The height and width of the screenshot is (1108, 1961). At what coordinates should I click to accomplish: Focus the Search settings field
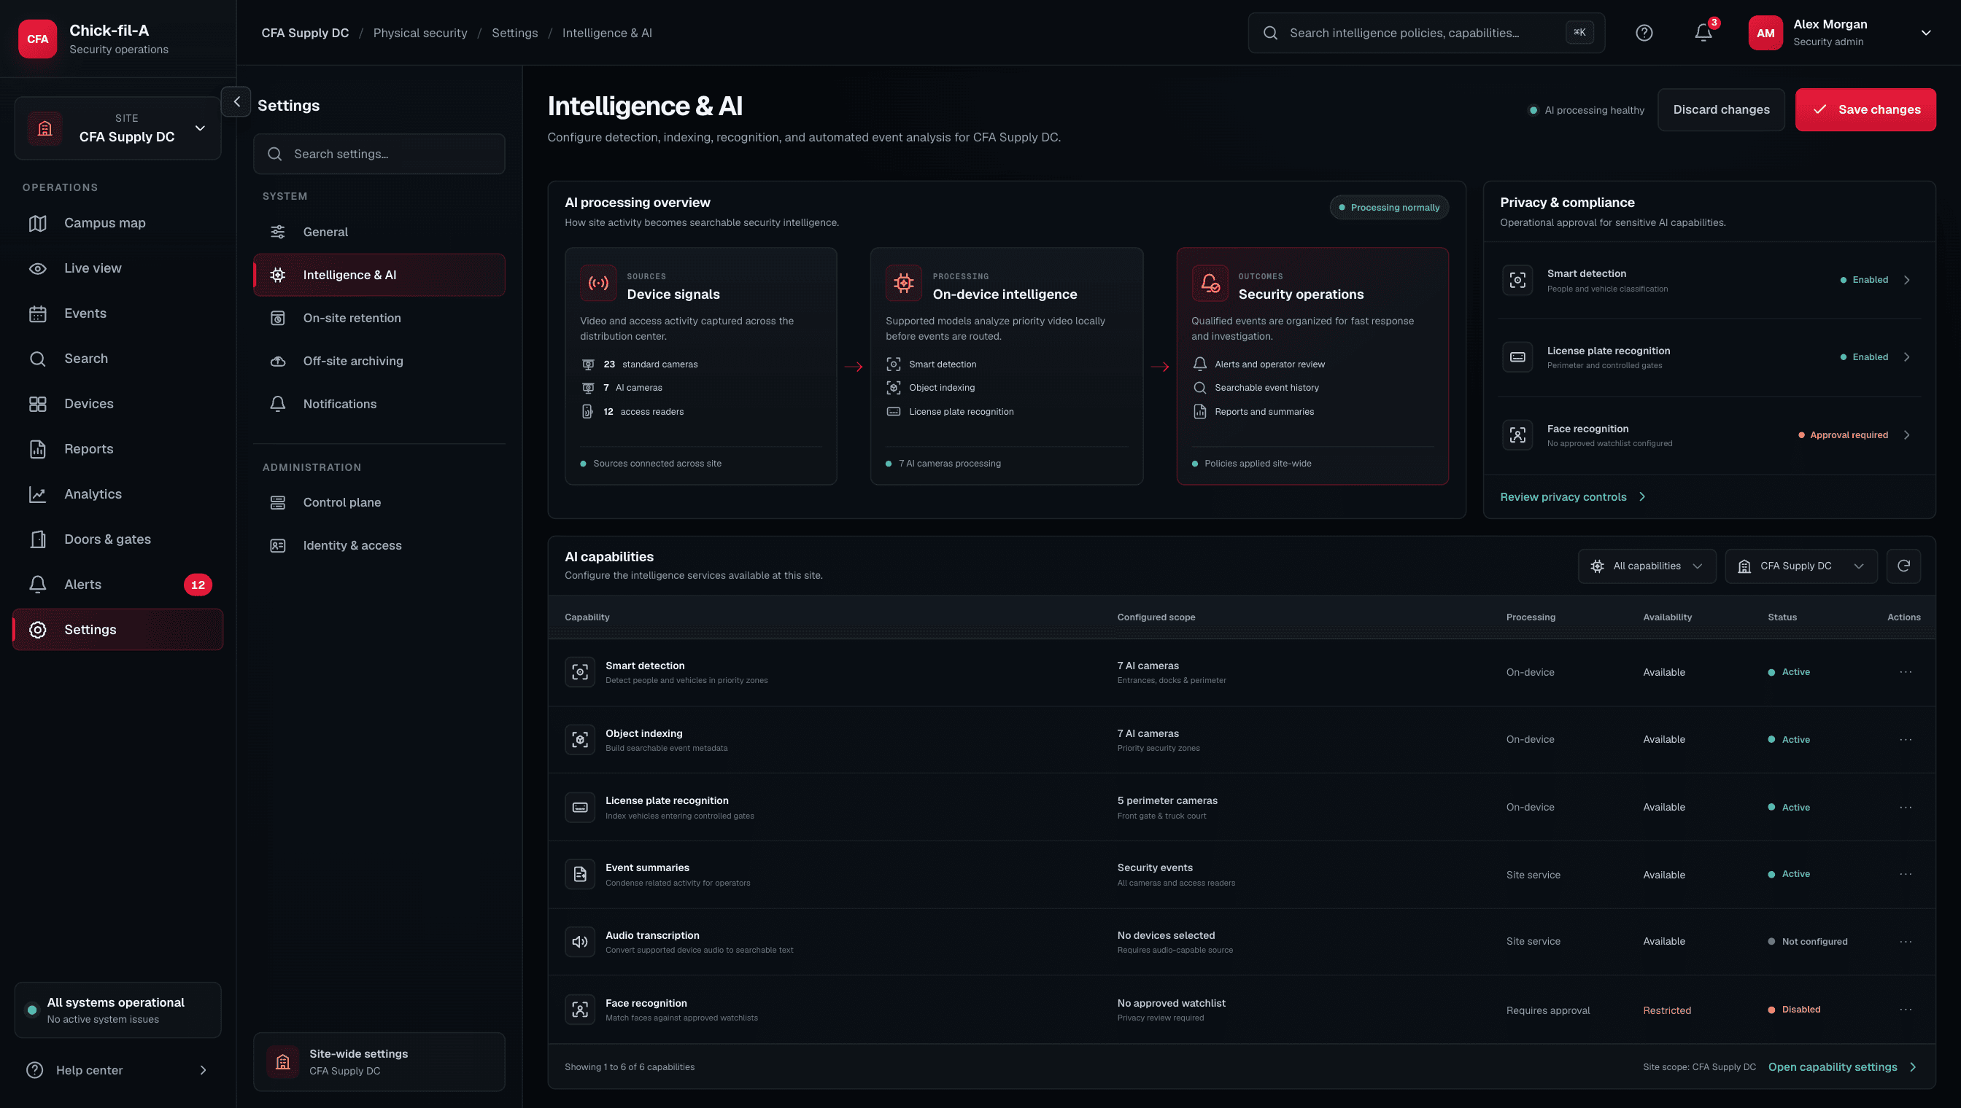pyautogui.click(x=379, y=154)
